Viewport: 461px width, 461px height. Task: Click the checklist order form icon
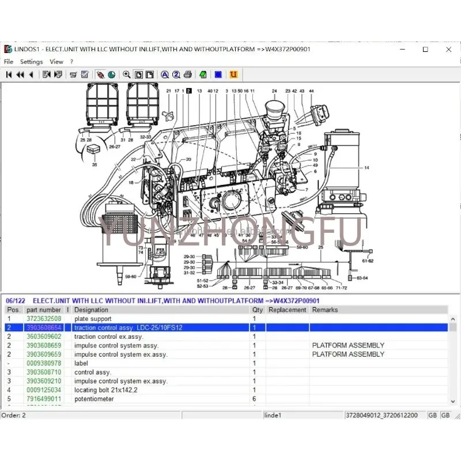[x=85, y=75]
